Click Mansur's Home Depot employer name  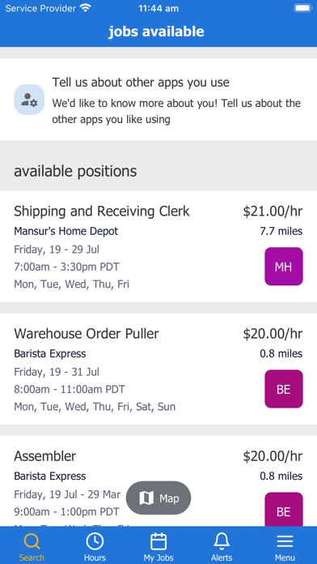66,231
